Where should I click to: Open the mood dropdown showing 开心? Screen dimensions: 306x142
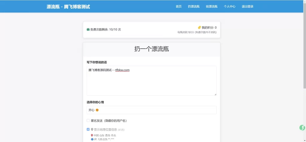[152, 110]
